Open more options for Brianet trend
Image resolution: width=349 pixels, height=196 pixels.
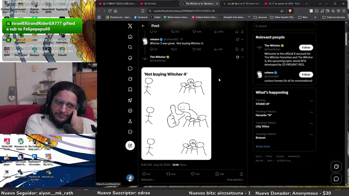pyautogui.click(x=311, y=135)
